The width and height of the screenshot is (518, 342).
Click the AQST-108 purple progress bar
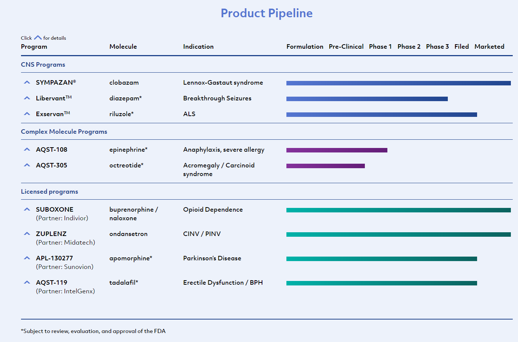[337, 150]
